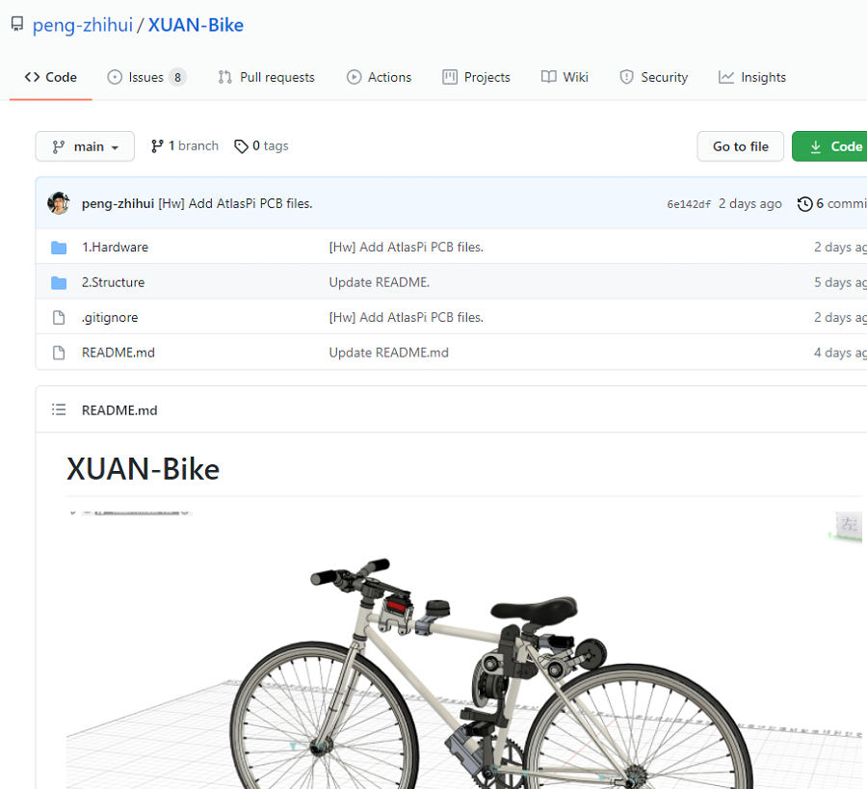Click the README.md file icon in list

coord(59,353)
